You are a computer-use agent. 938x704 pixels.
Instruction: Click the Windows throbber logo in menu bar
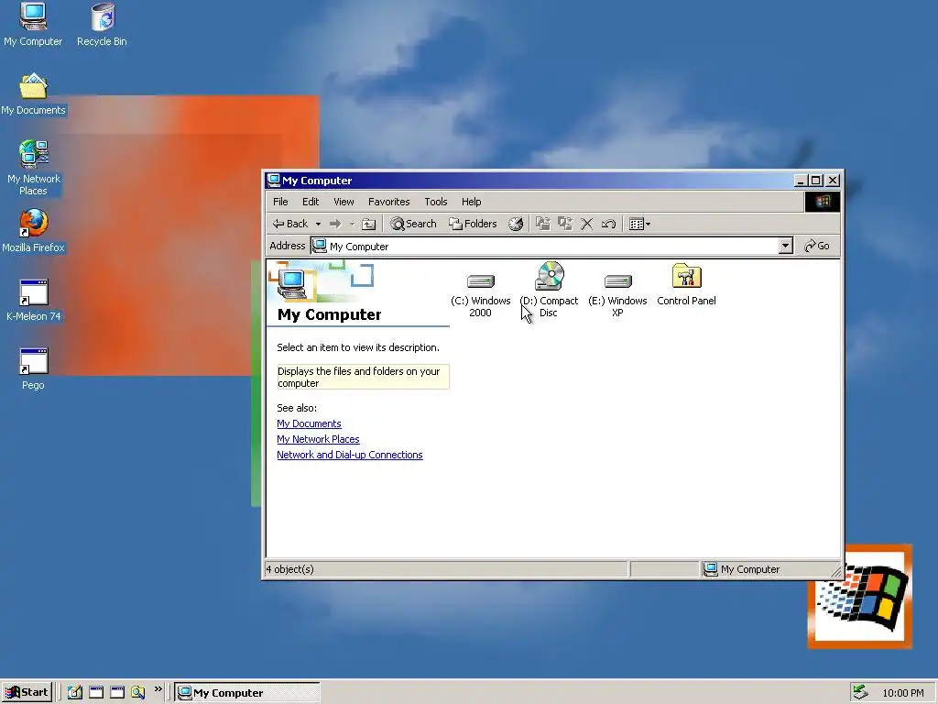[823, 202]
